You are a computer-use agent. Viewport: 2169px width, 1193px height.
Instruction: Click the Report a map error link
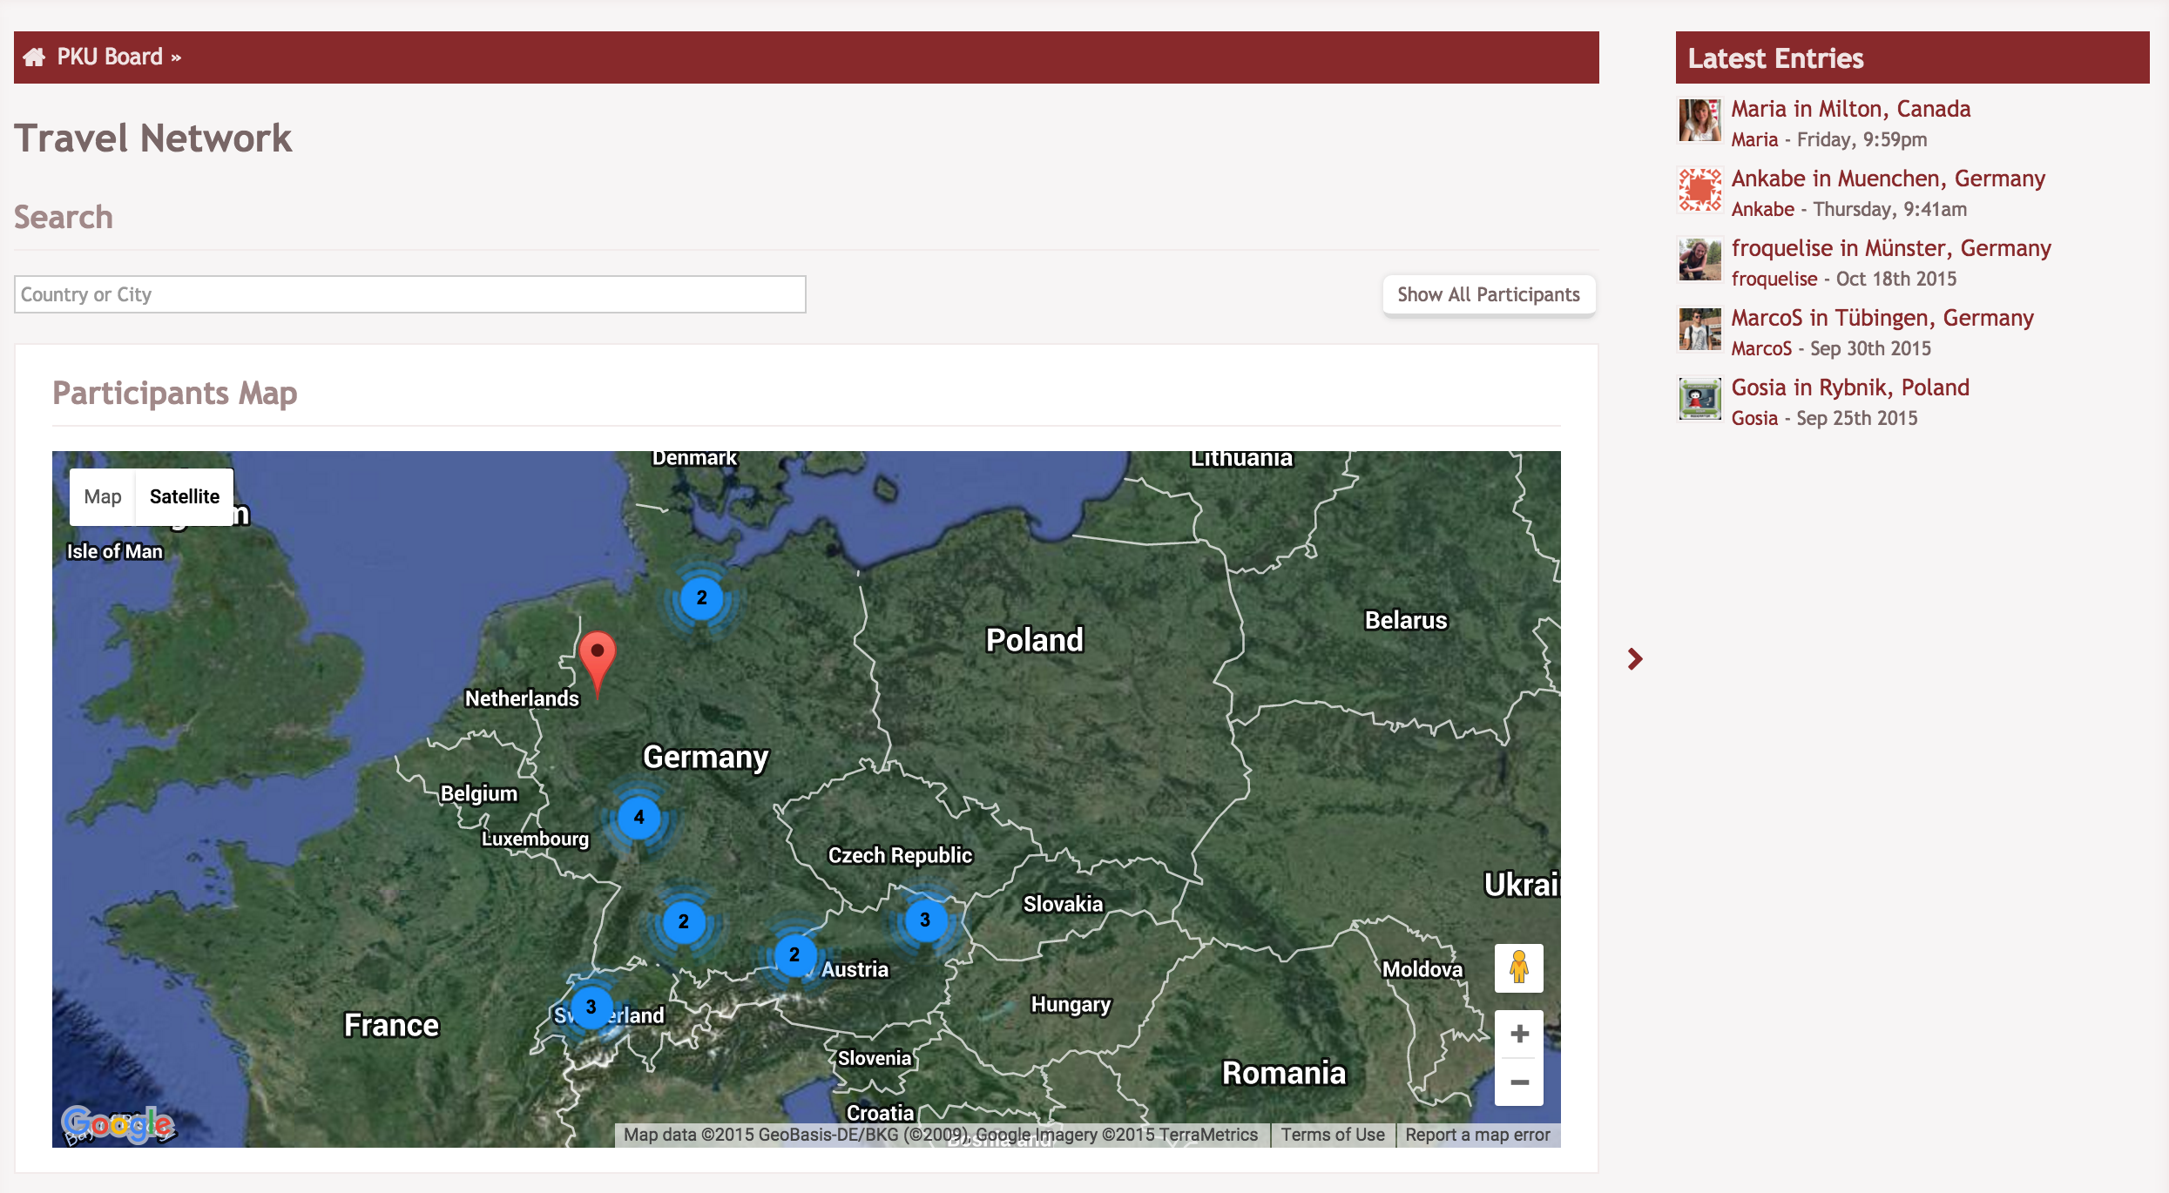tap(1477, 1135)
